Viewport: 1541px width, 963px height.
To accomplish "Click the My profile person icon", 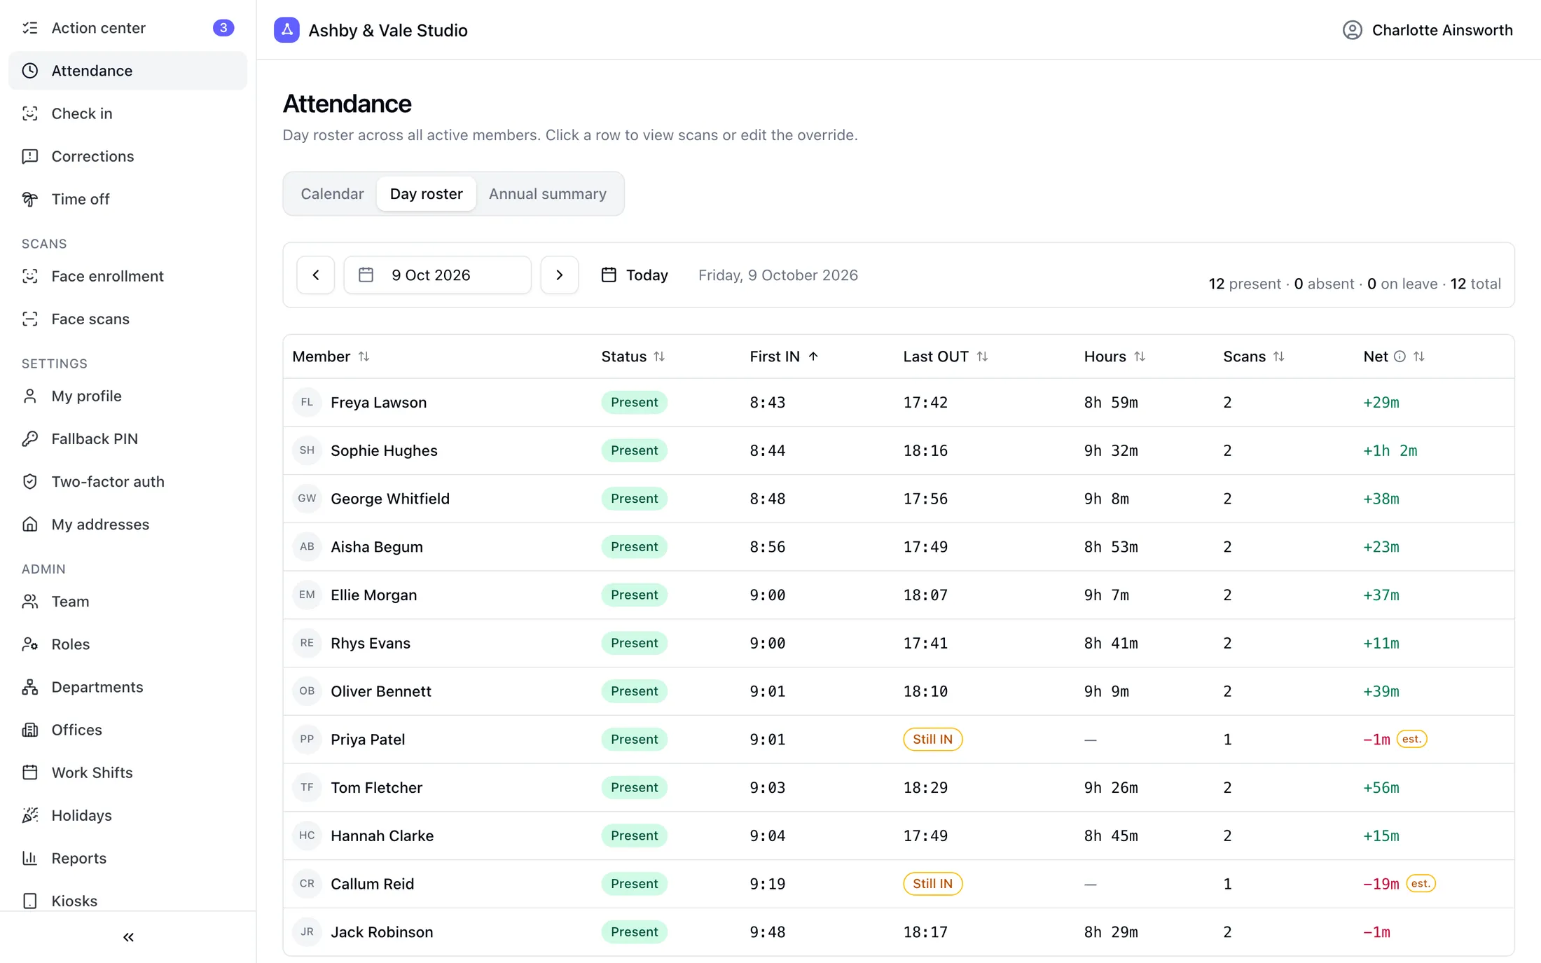I will click(x=30, y=396).
